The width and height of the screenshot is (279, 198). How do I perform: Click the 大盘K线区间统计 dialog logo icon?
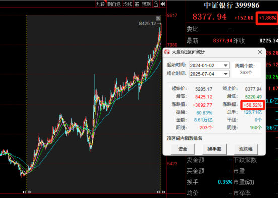(x=167, y=52)
